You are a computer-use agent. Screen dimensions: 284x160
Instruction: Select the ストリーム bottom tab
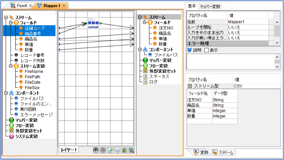[223, 152]
